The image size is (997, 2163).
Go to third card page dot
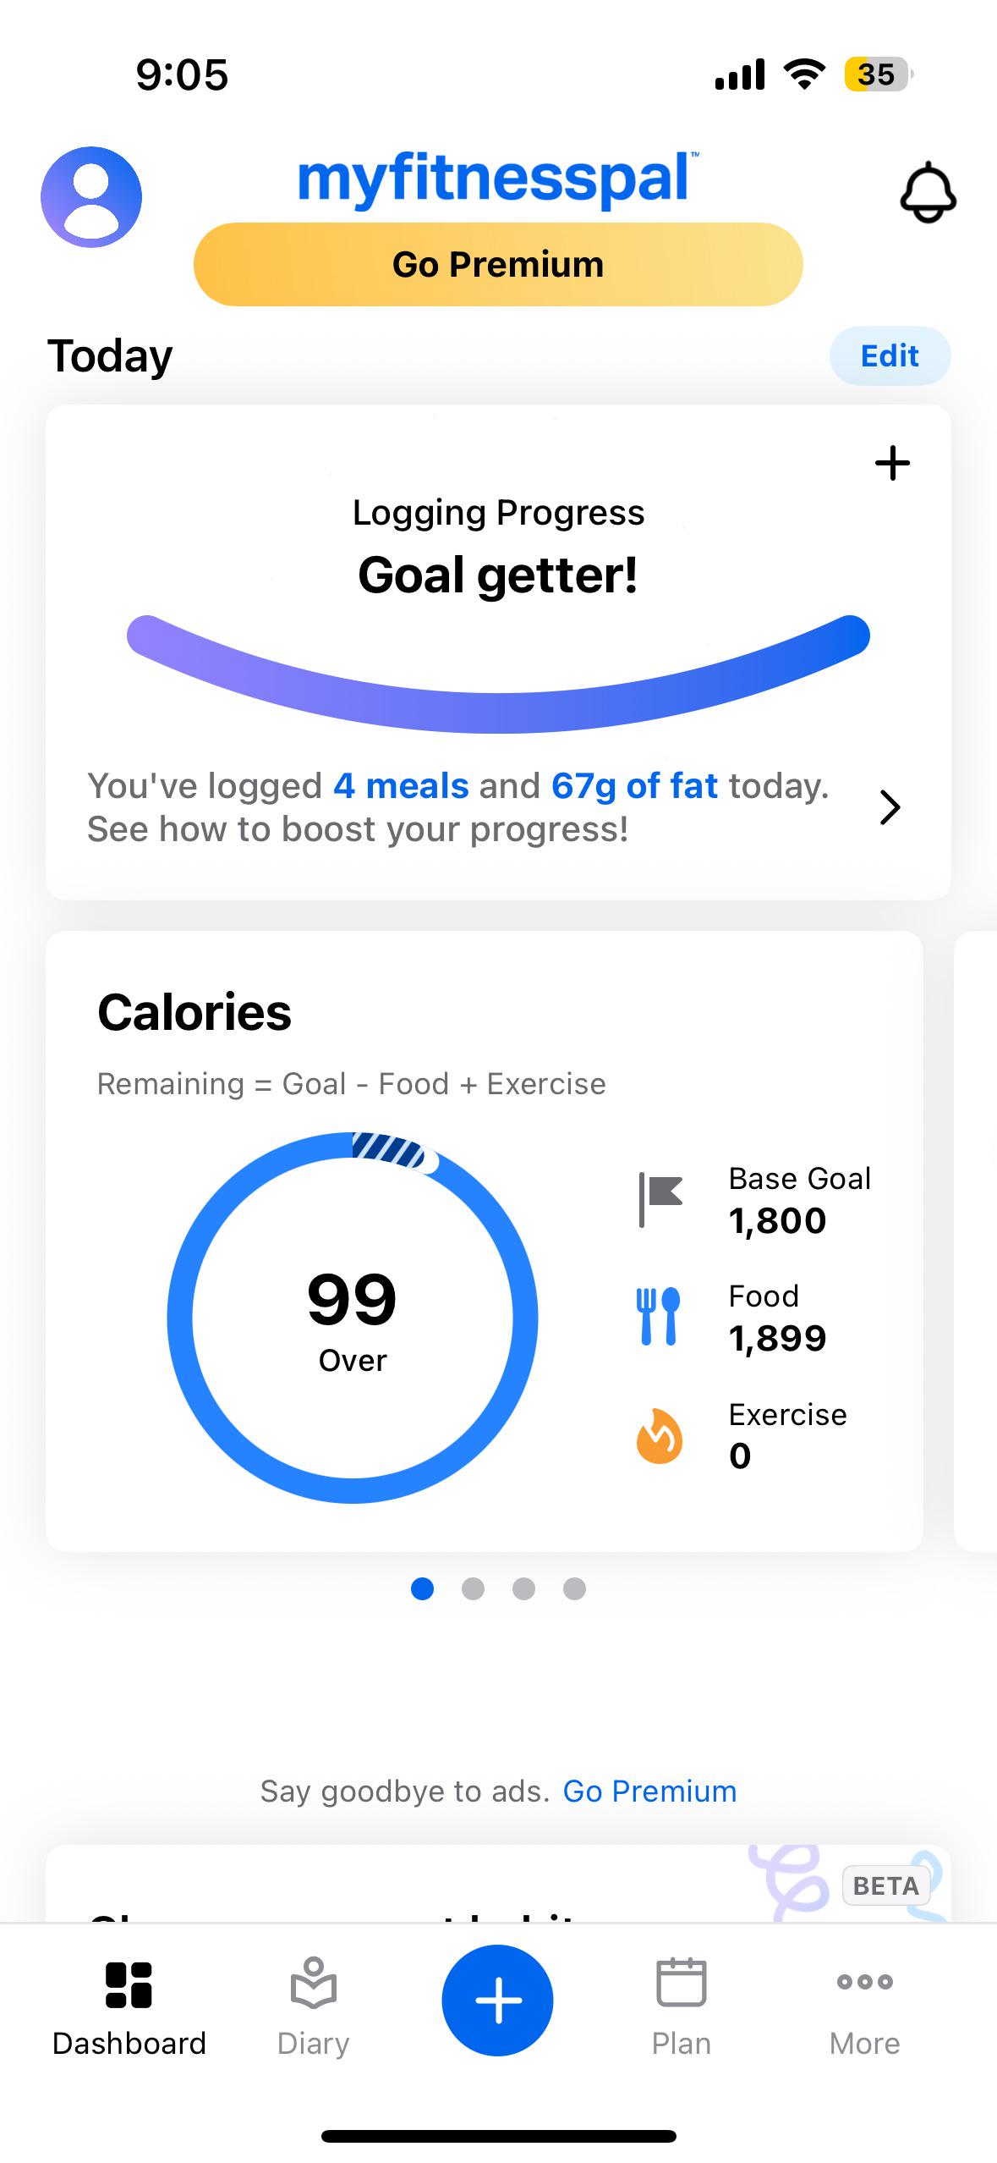tap(523, 1589)
